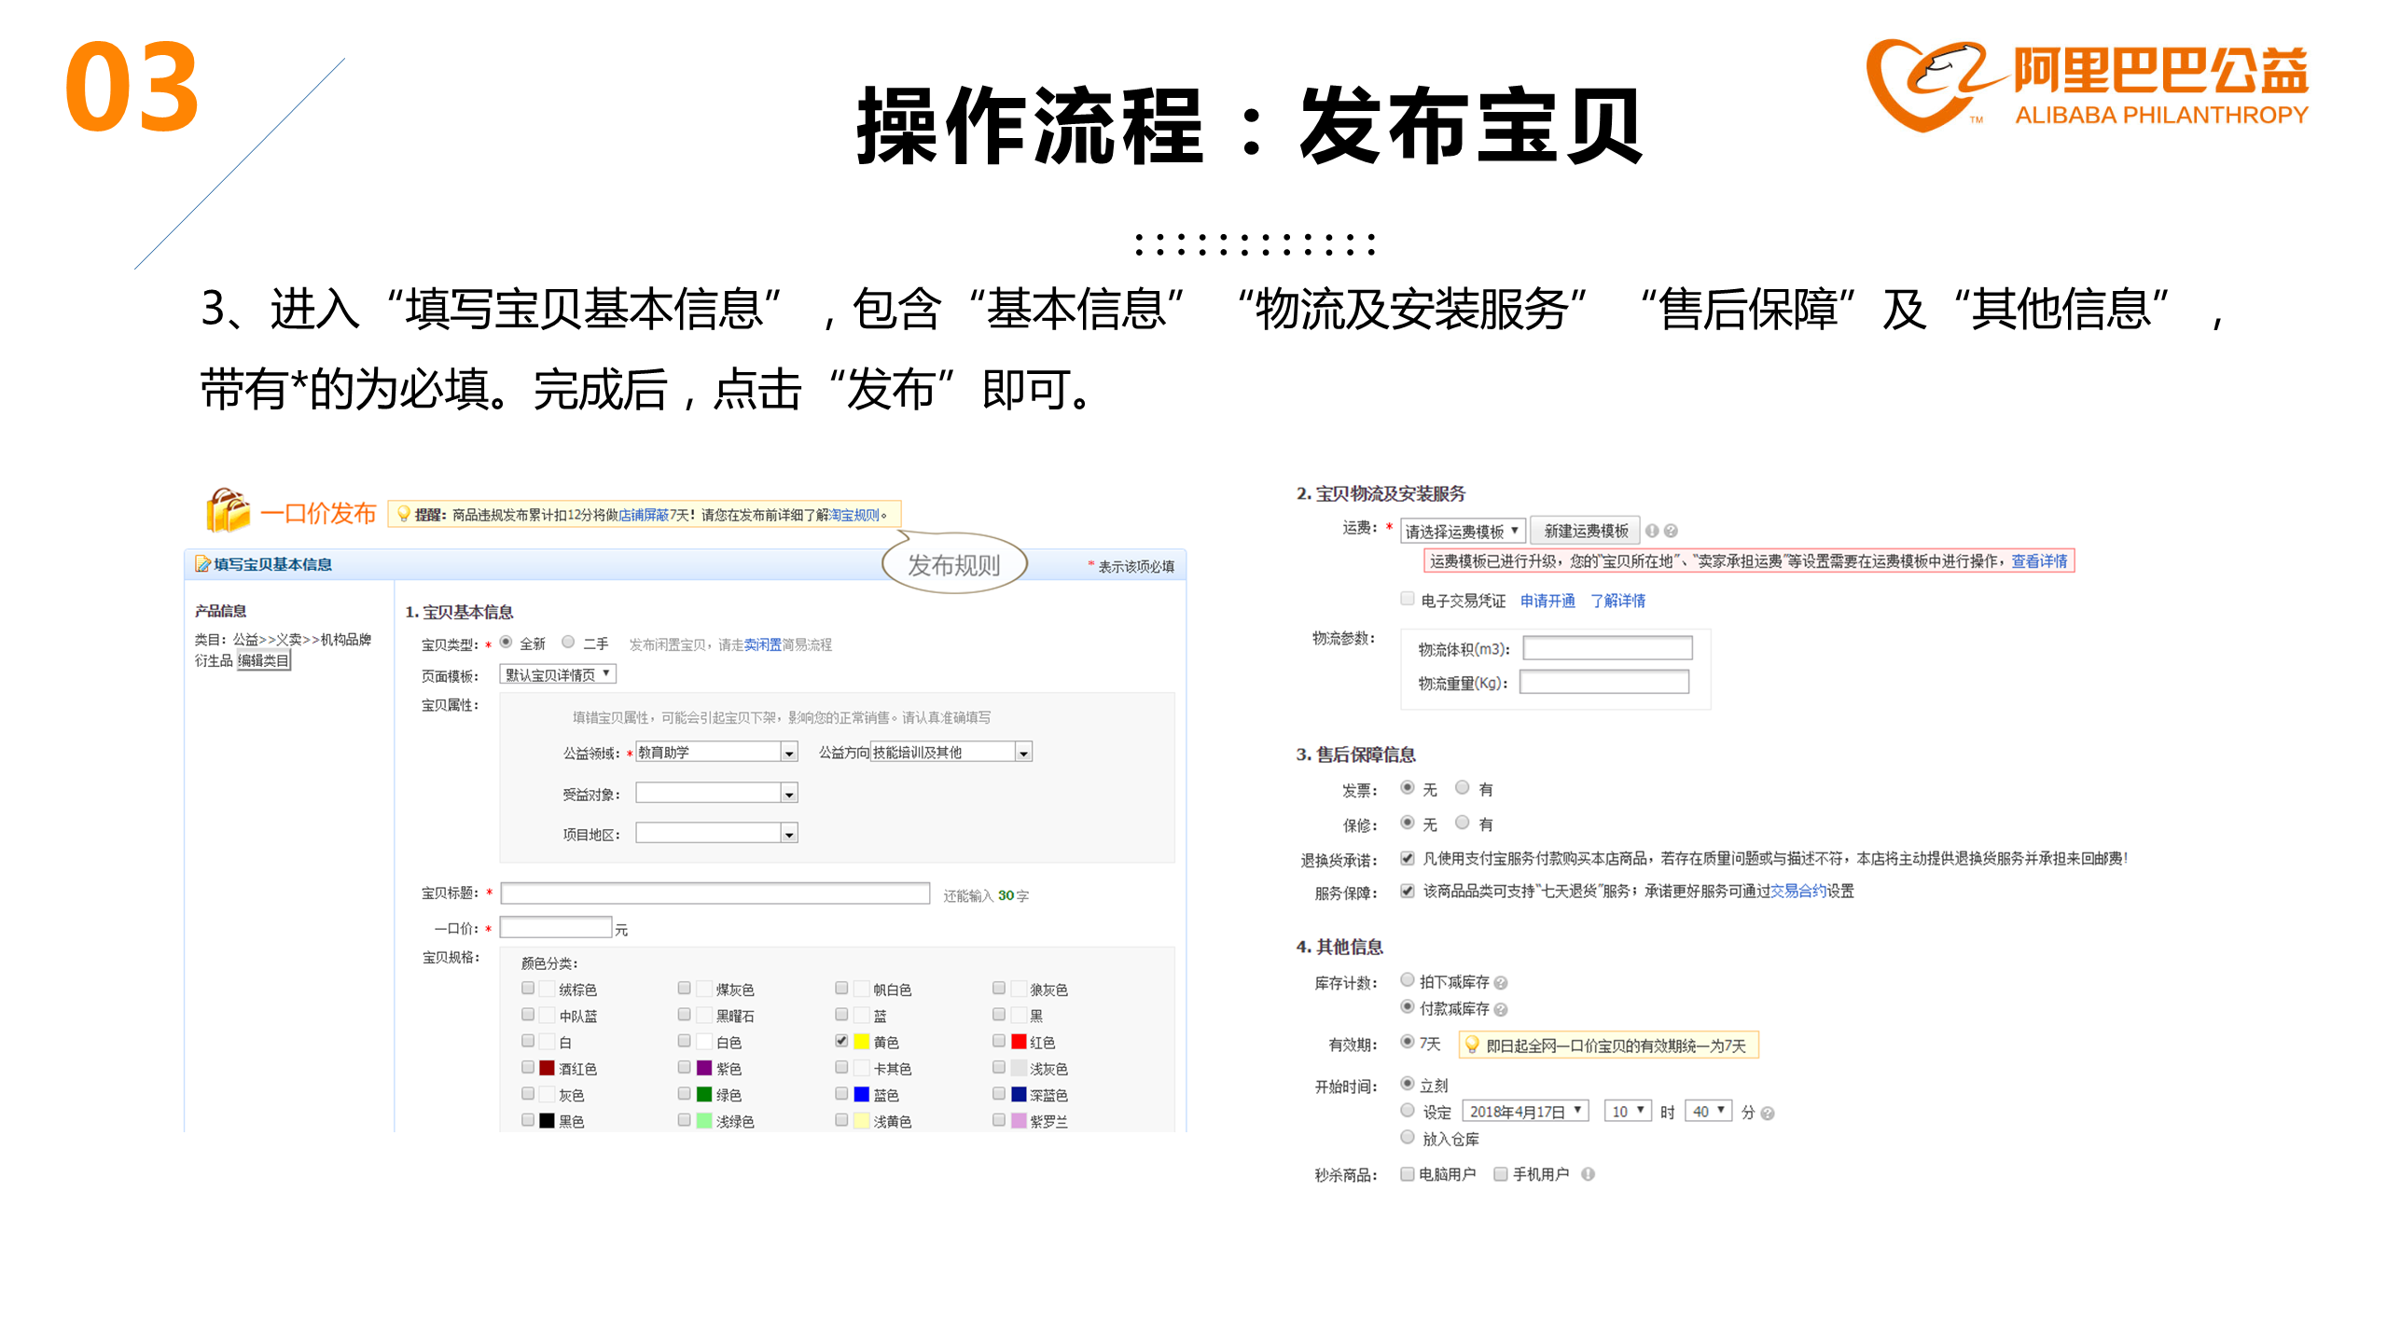Screen dimensions: 2387x1343
Task: Click the 2. 宝贝物流及安装服务 heading
Action: pos(1381,493)
